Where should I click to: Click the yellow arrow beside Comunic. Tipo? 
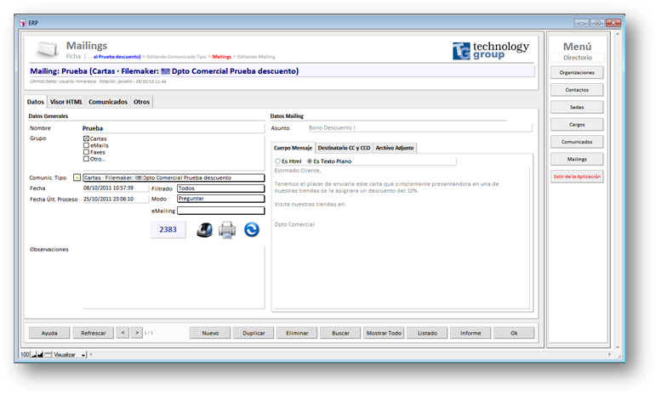[77, 177]
